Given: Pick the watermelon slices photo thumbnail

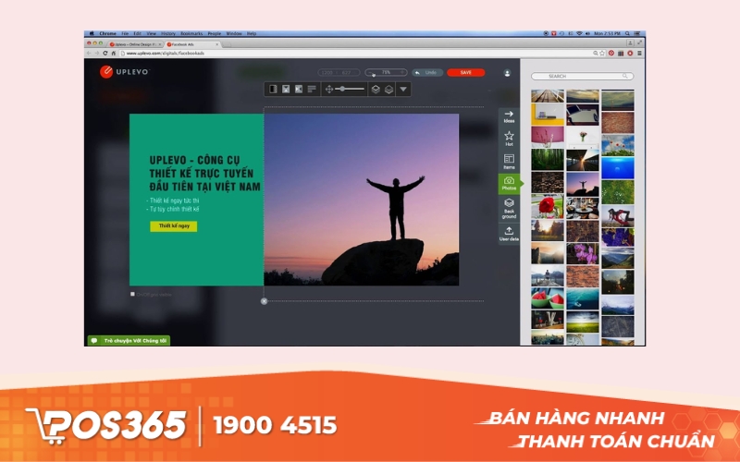Looking at the screenshot, I should tap(548, 298).
